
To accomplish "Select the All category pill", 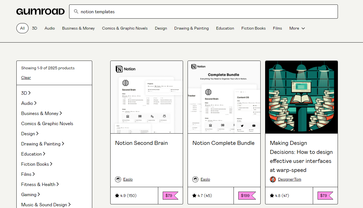I will [x=22, y=28].
